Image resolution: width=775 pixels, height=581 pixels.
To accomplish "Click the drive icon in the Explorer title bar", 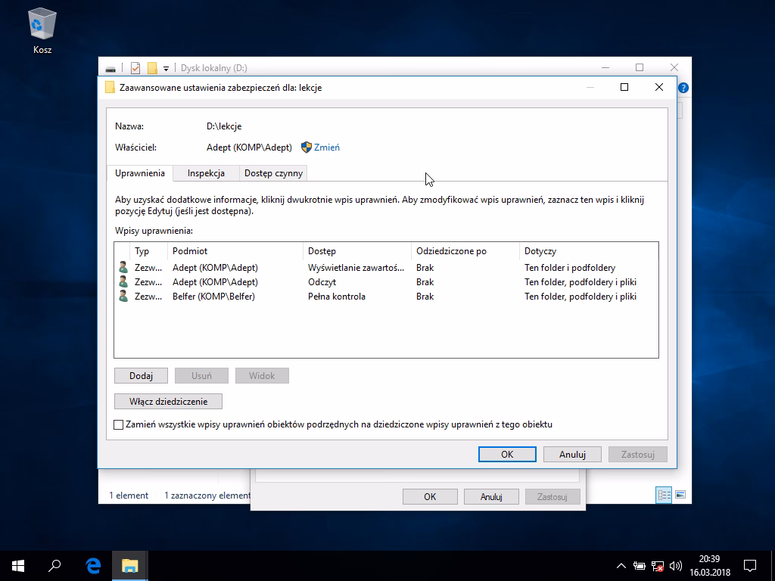I will tap(110, 67).
